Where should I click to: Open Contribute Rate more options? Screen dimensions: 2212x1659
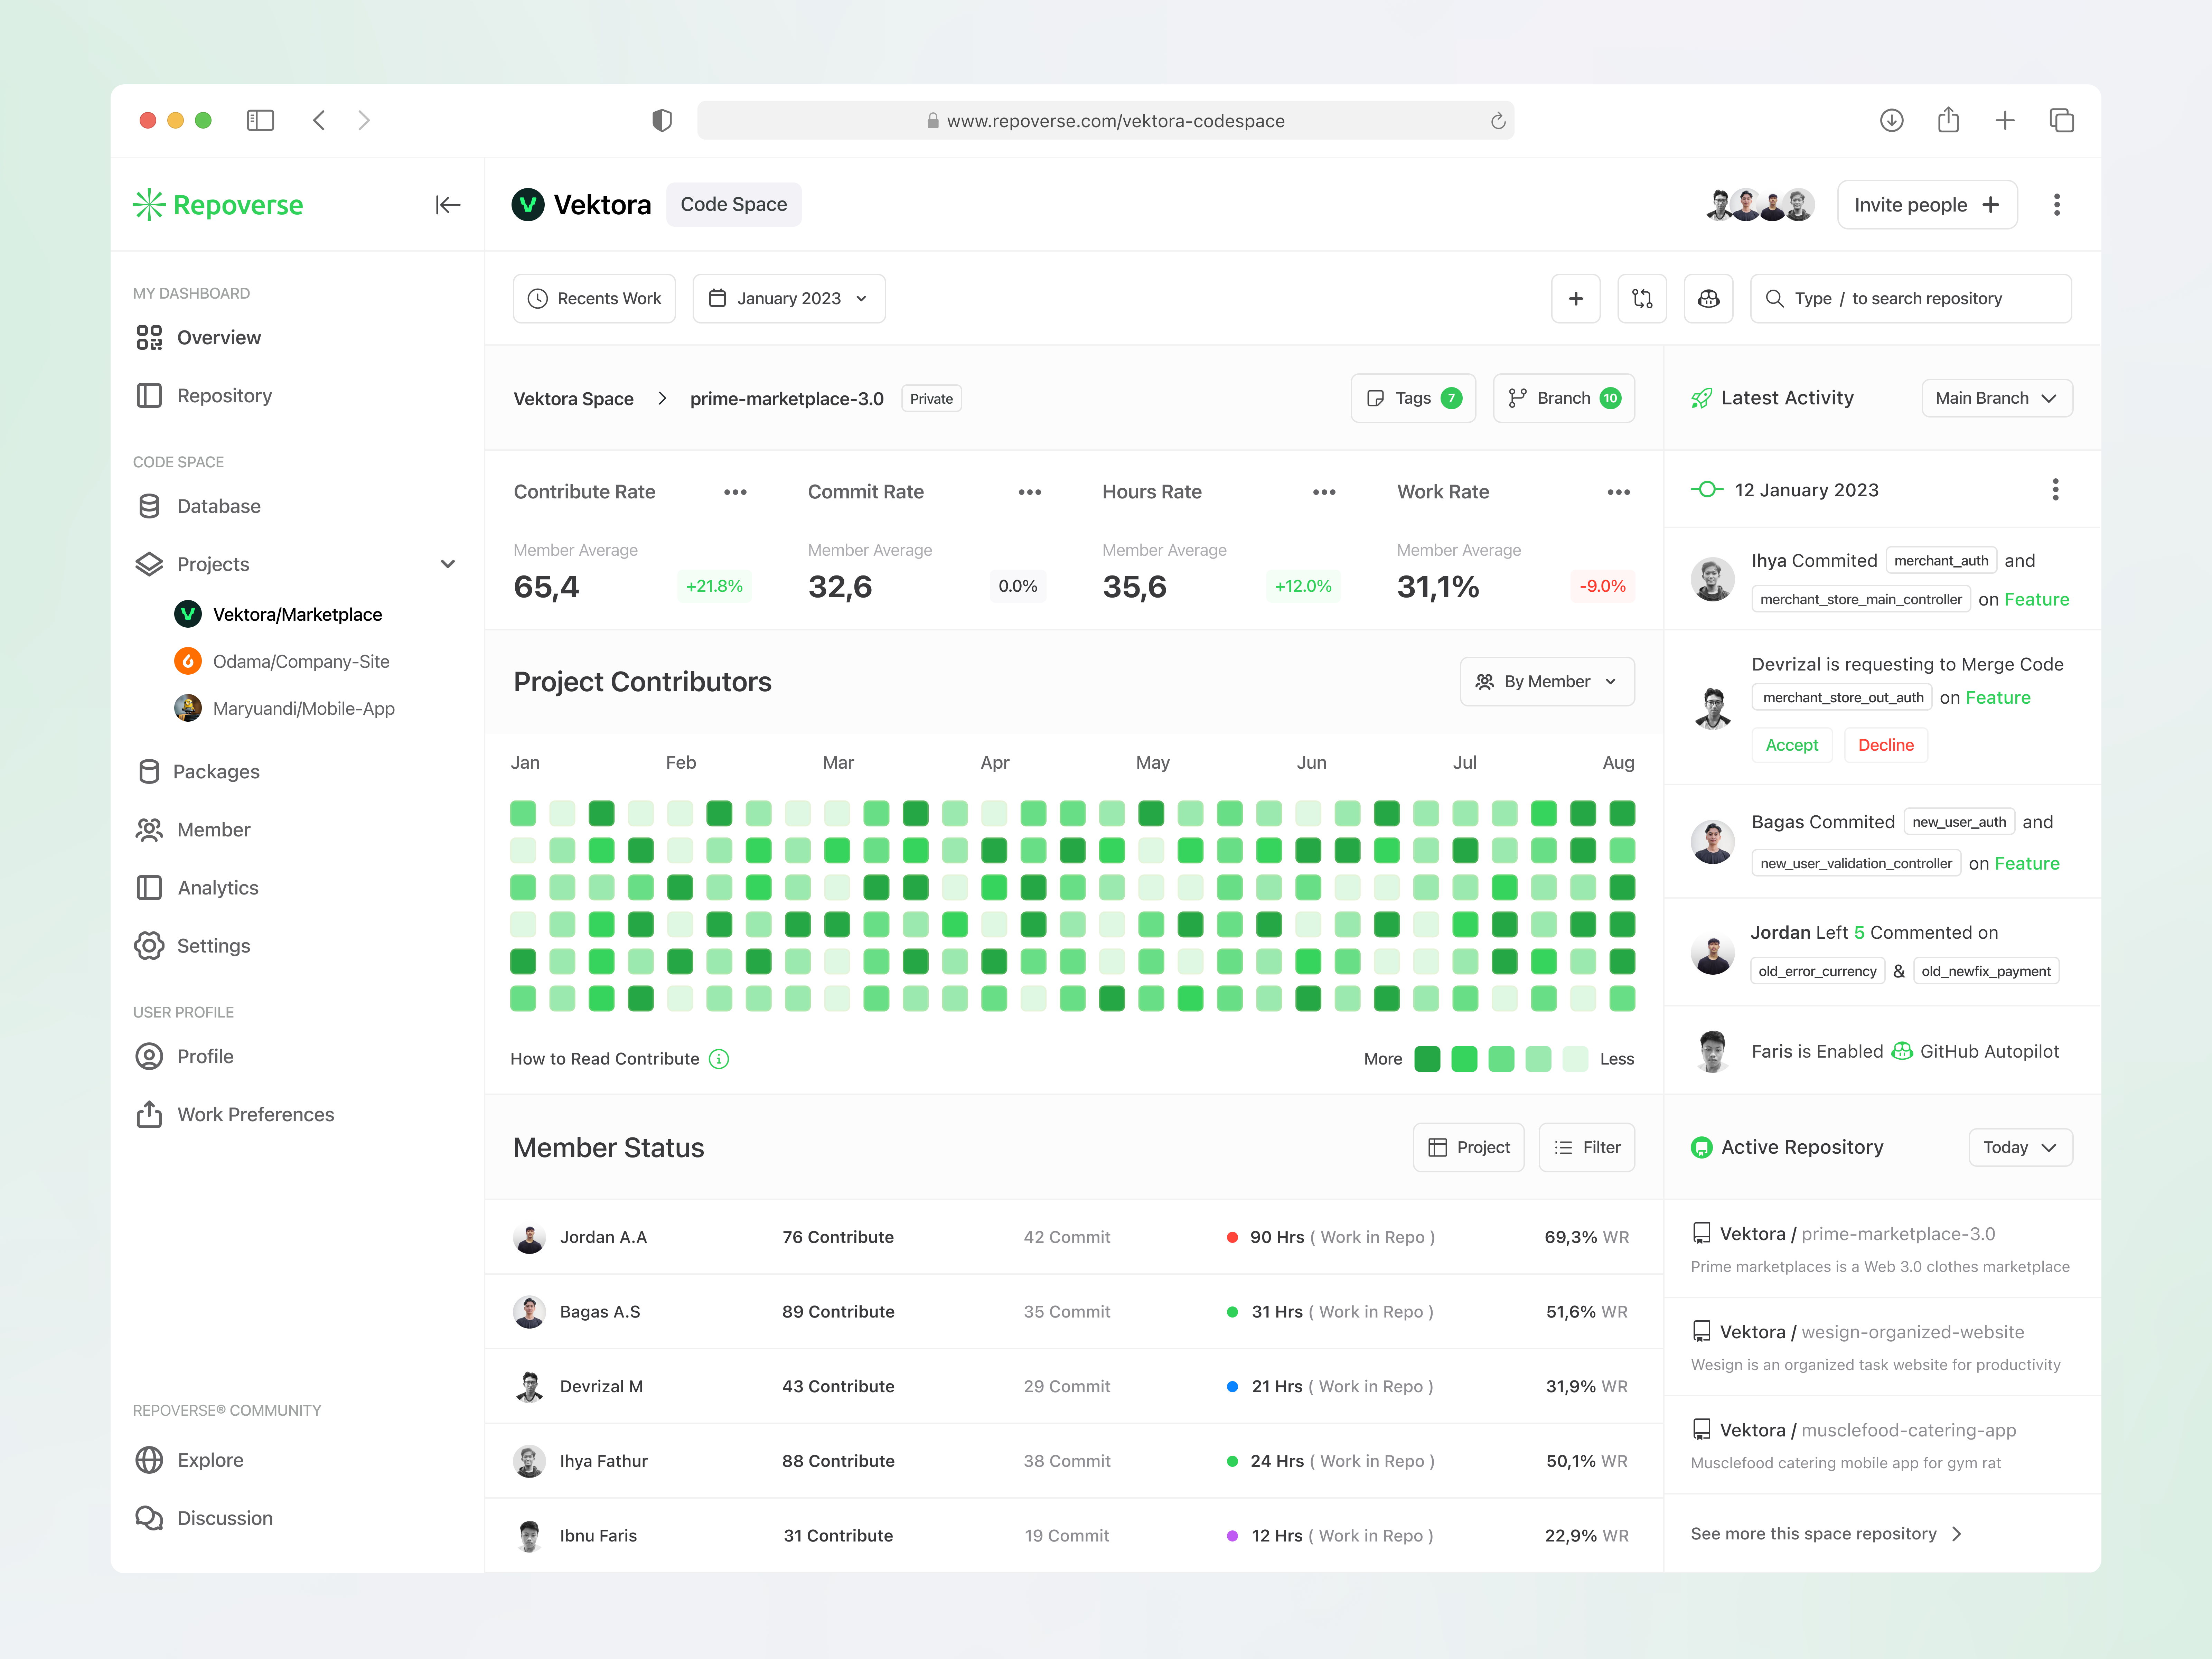pos(735,492)
